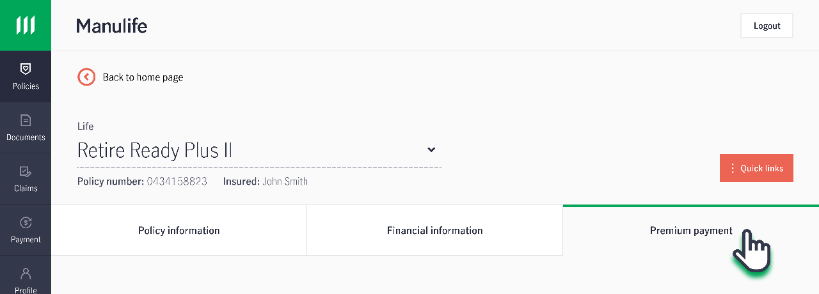Screen dimensions: 819x294
Task: Click the green Manulife logo icon
Action: pos(26,26)
